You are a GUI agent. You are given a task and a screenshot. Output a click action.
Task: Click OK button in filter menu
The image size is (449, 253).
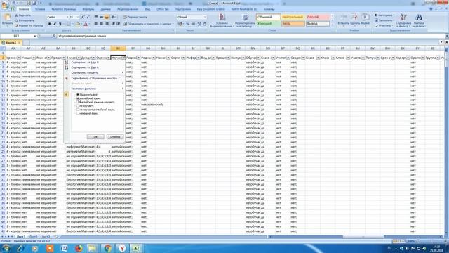pyautogui.click(x=95, y=137)
